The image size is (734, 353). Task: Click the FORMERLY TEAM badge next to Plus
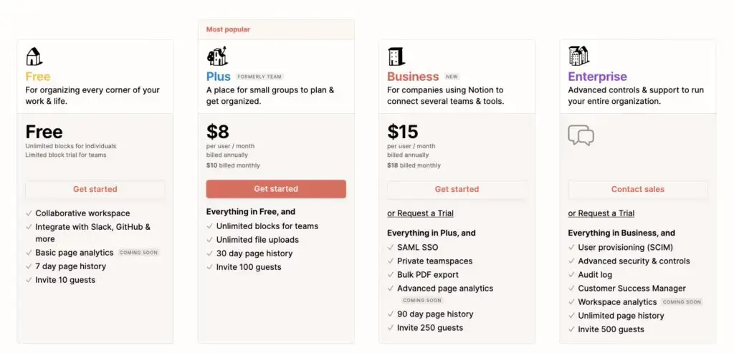(259, 77)
